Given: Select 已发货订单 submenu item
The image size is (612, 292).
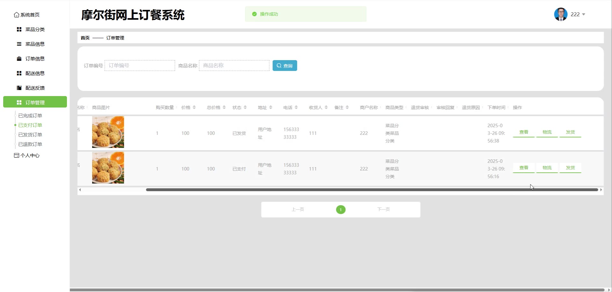Looking at the screenshot, I should pos(30,135).
